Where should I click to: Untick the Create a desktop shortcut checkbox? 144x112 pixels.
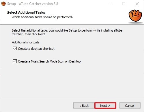point(15,49)
